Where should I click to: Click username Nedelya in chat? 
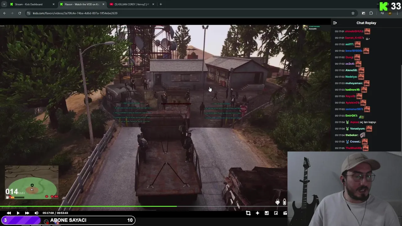tap(351, 77)
